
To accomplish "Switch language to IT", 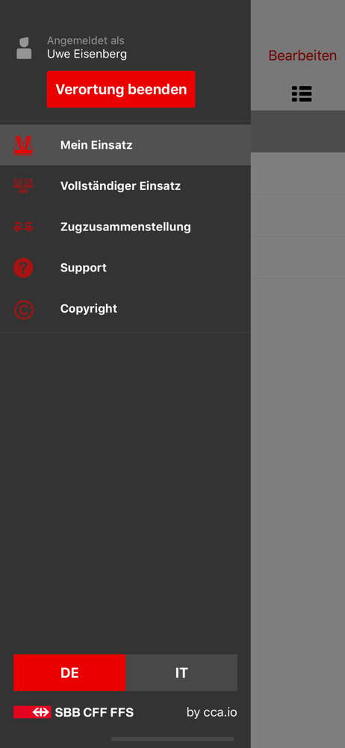I will pos(181,672).
